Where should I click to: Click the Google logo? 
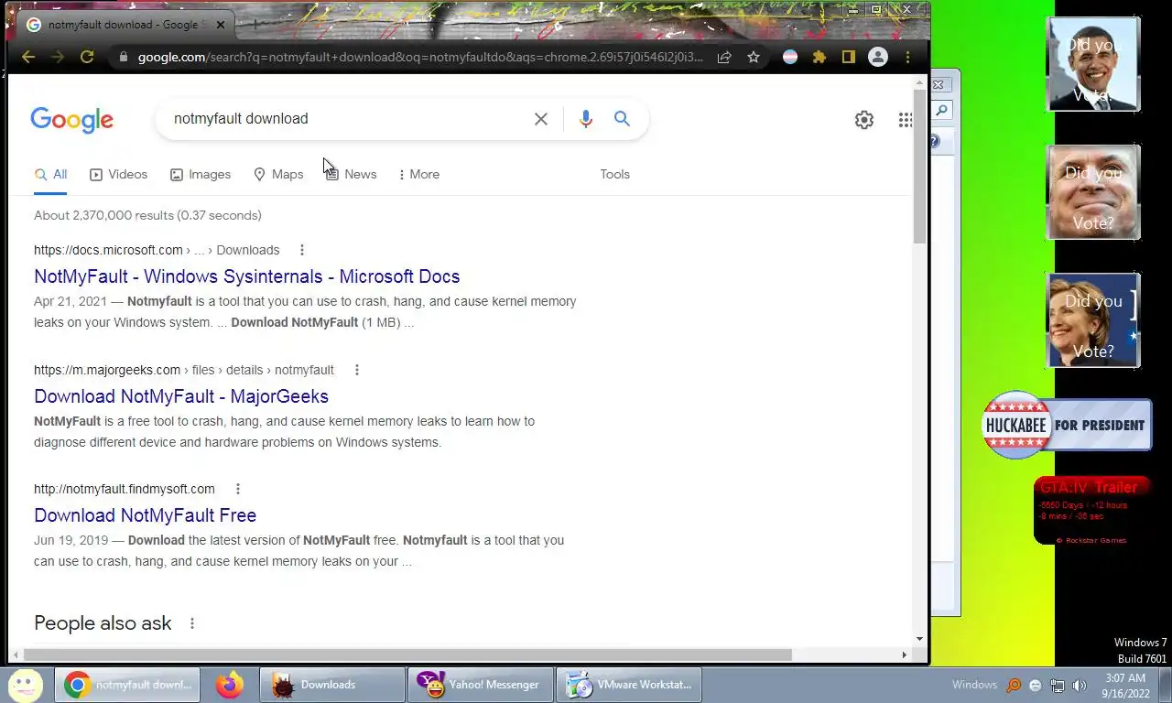pyautogui.click(x=71, y=120)
